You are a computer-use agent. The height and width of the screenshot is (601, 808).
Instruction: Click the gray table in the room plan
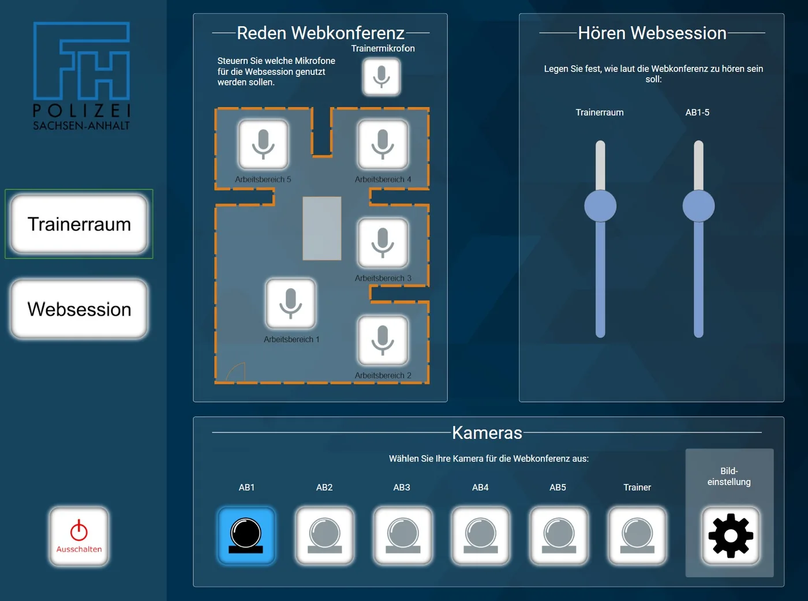(x=322, y=228)
